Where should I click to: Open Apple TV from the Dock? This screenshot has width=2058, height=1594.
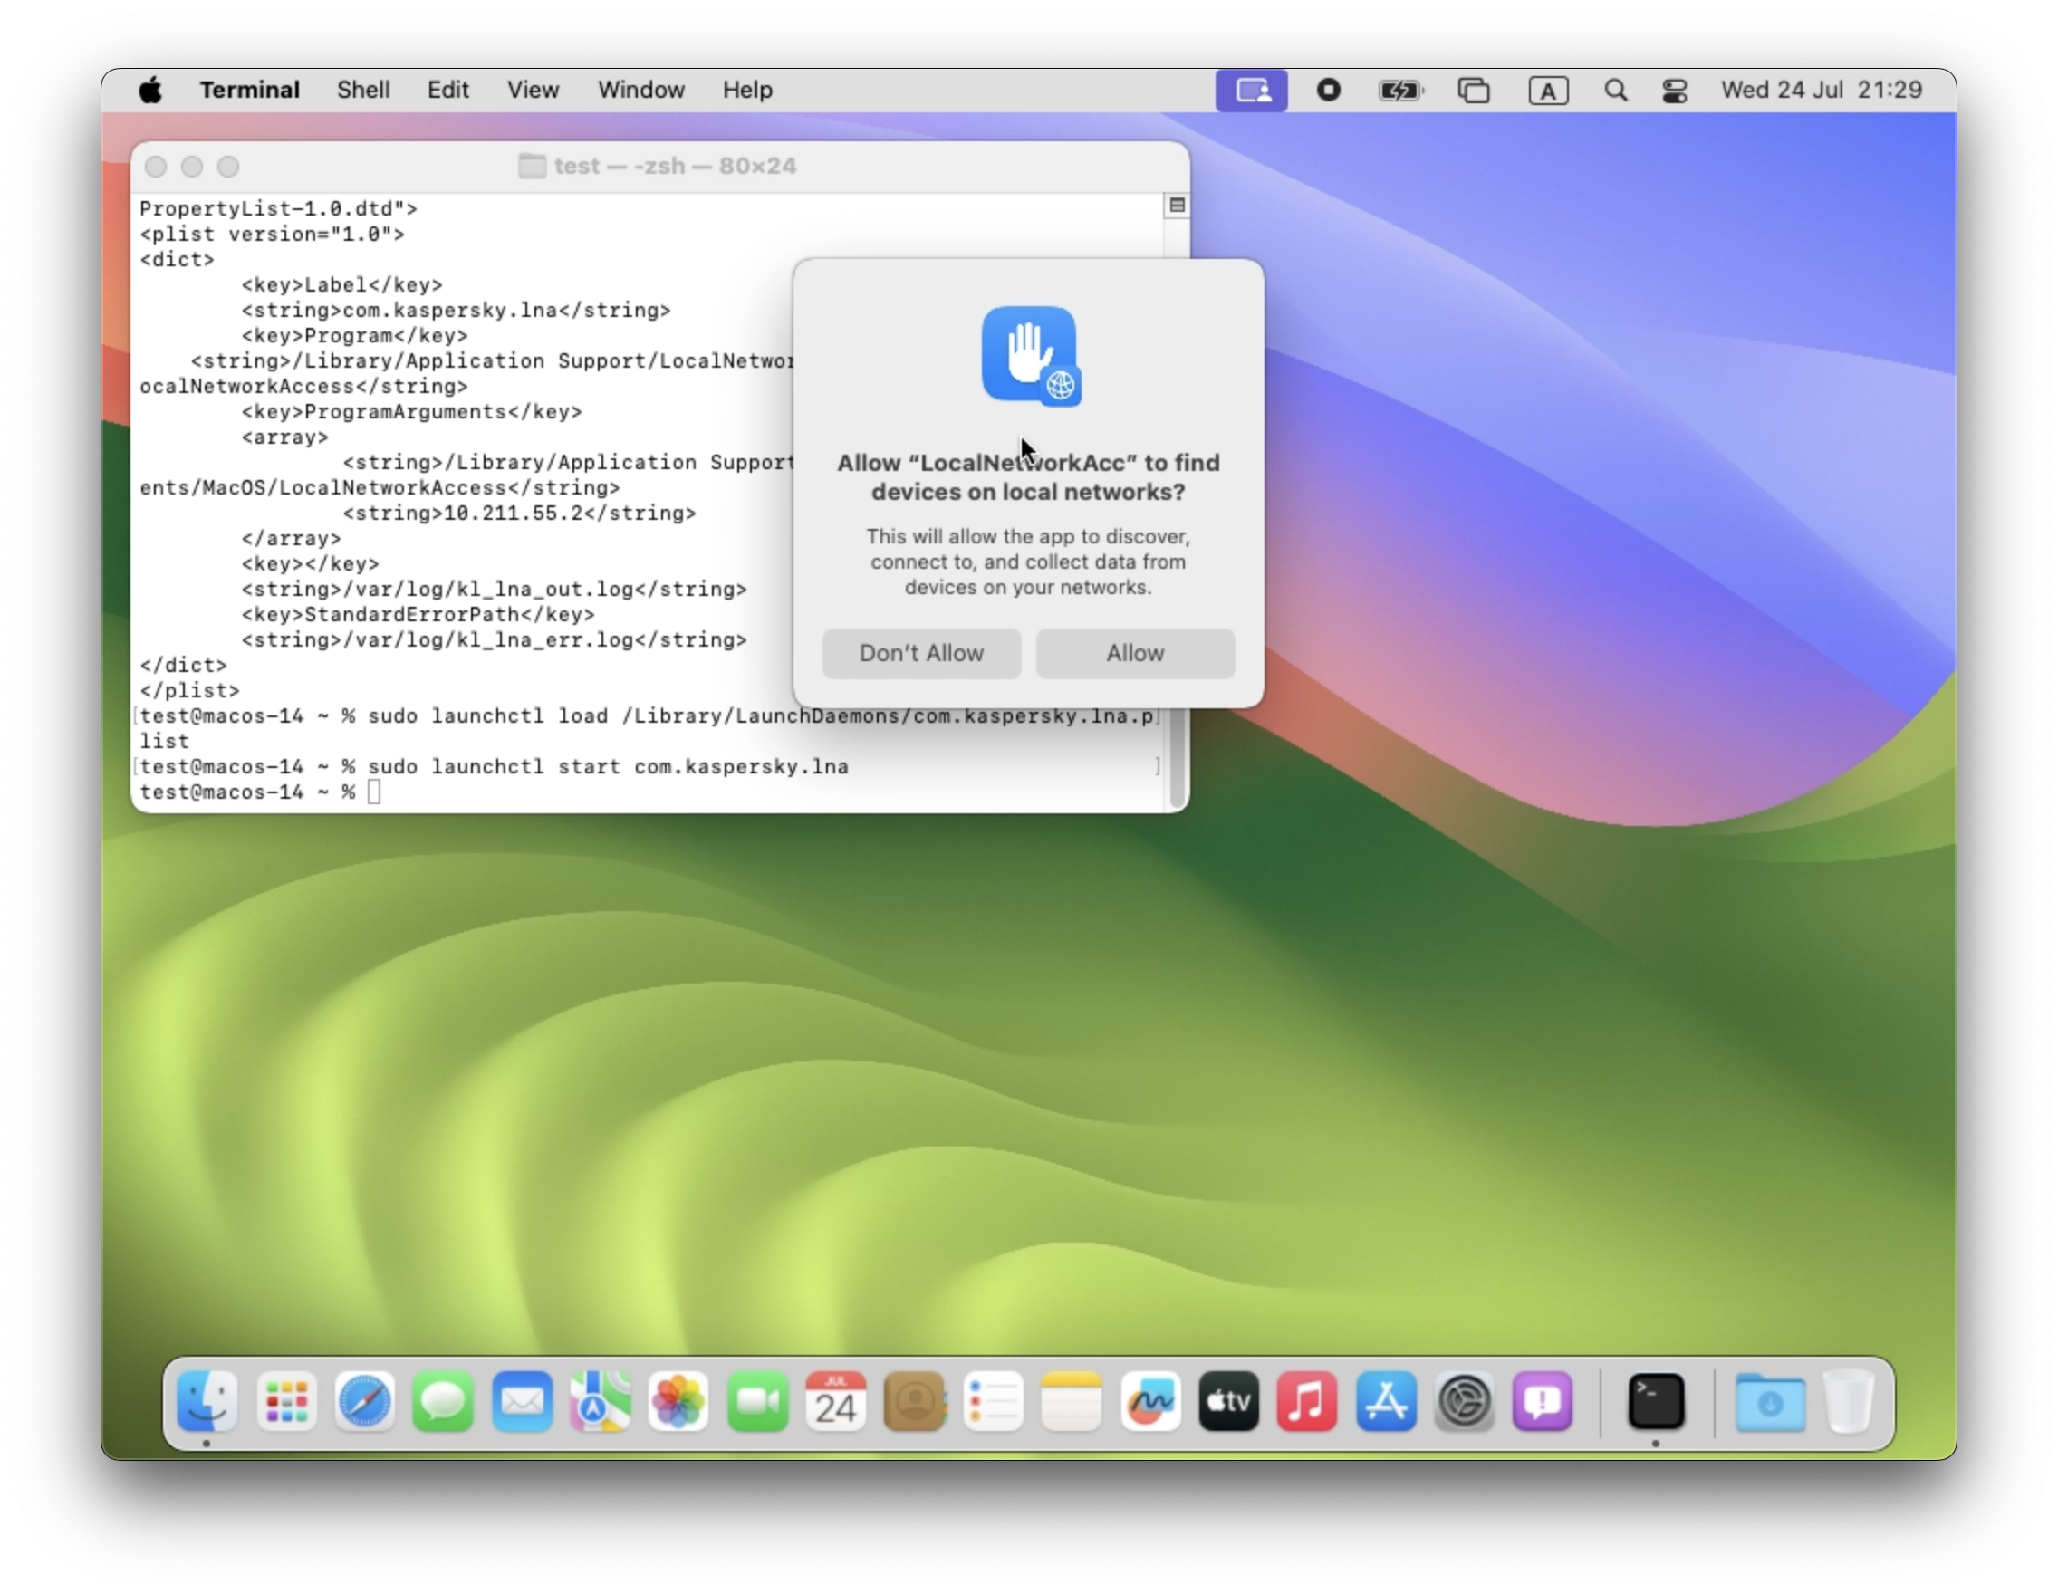[x=1229, y=1401]
